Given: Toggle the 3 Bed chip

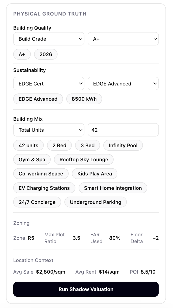Looking at the screenshot, I should (x=88, y=146).
